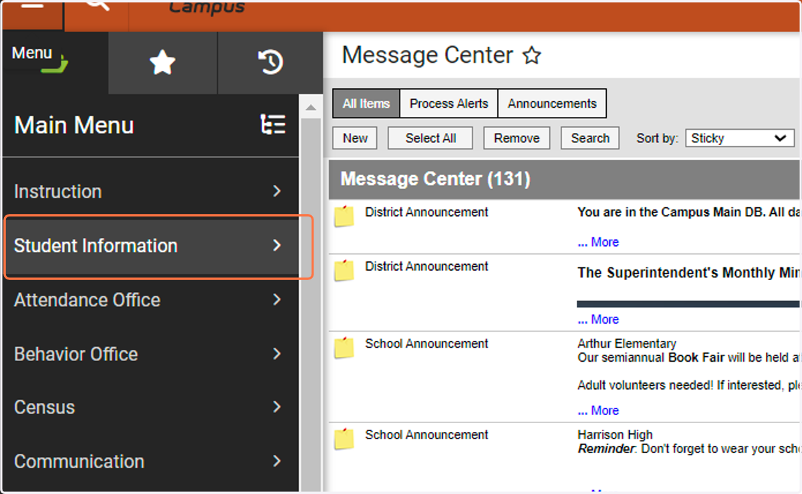
Task: Click the hamburger menu icon in header
Action: (x=33, y=5)
